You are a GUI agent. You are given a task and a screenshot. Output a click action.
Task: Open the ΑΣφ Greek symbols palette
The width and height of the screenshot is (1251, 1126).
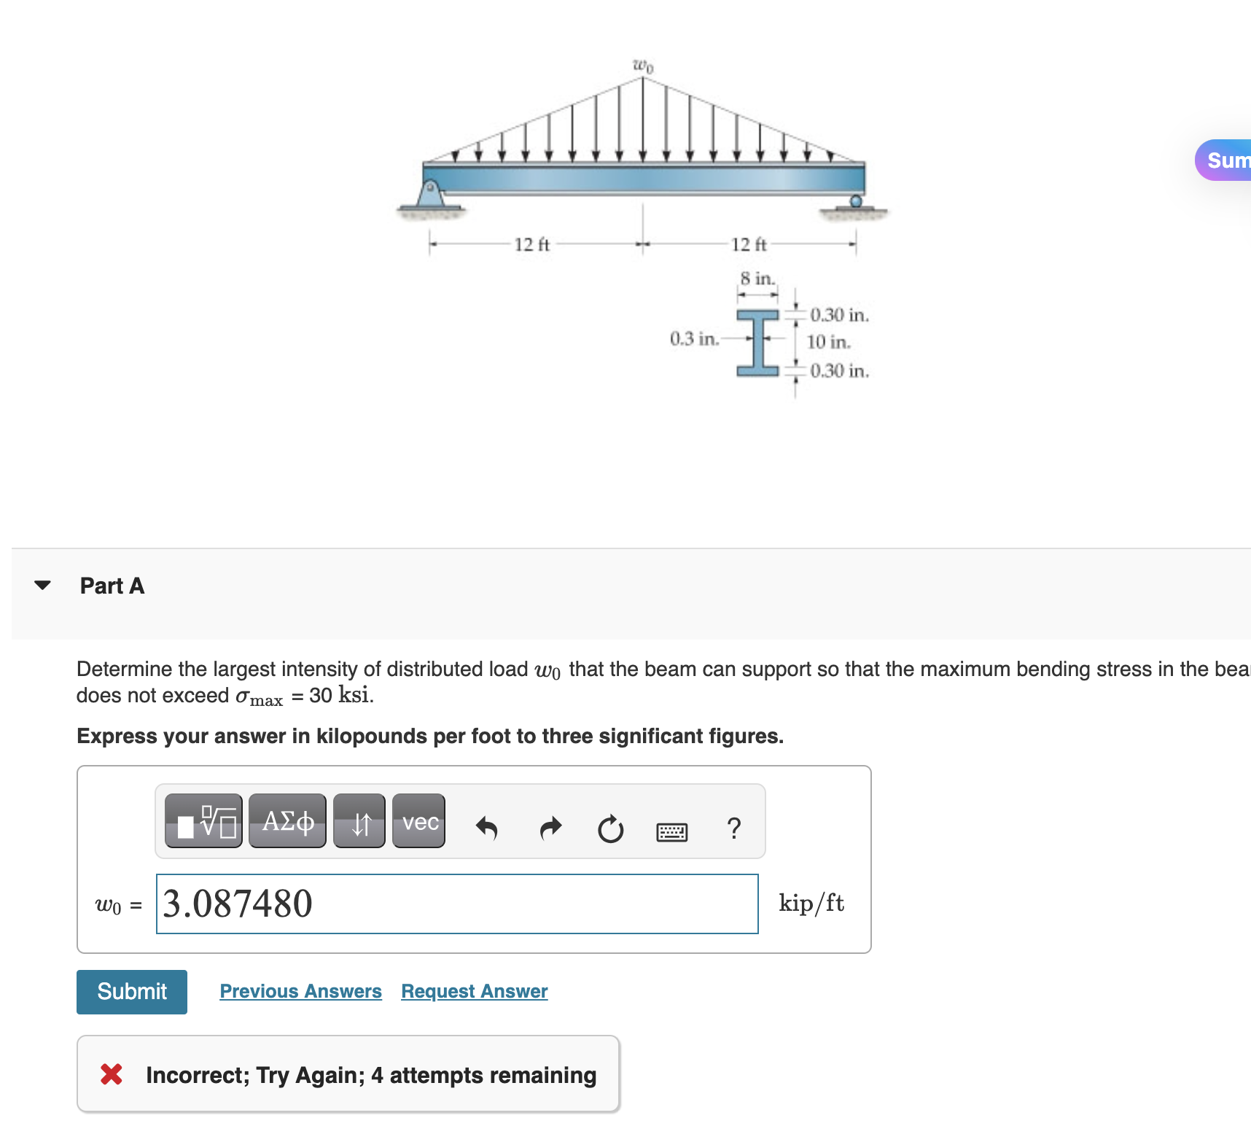[287, 821]
